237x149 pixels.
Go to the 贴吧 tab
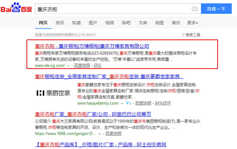click(x=126, y=23)
